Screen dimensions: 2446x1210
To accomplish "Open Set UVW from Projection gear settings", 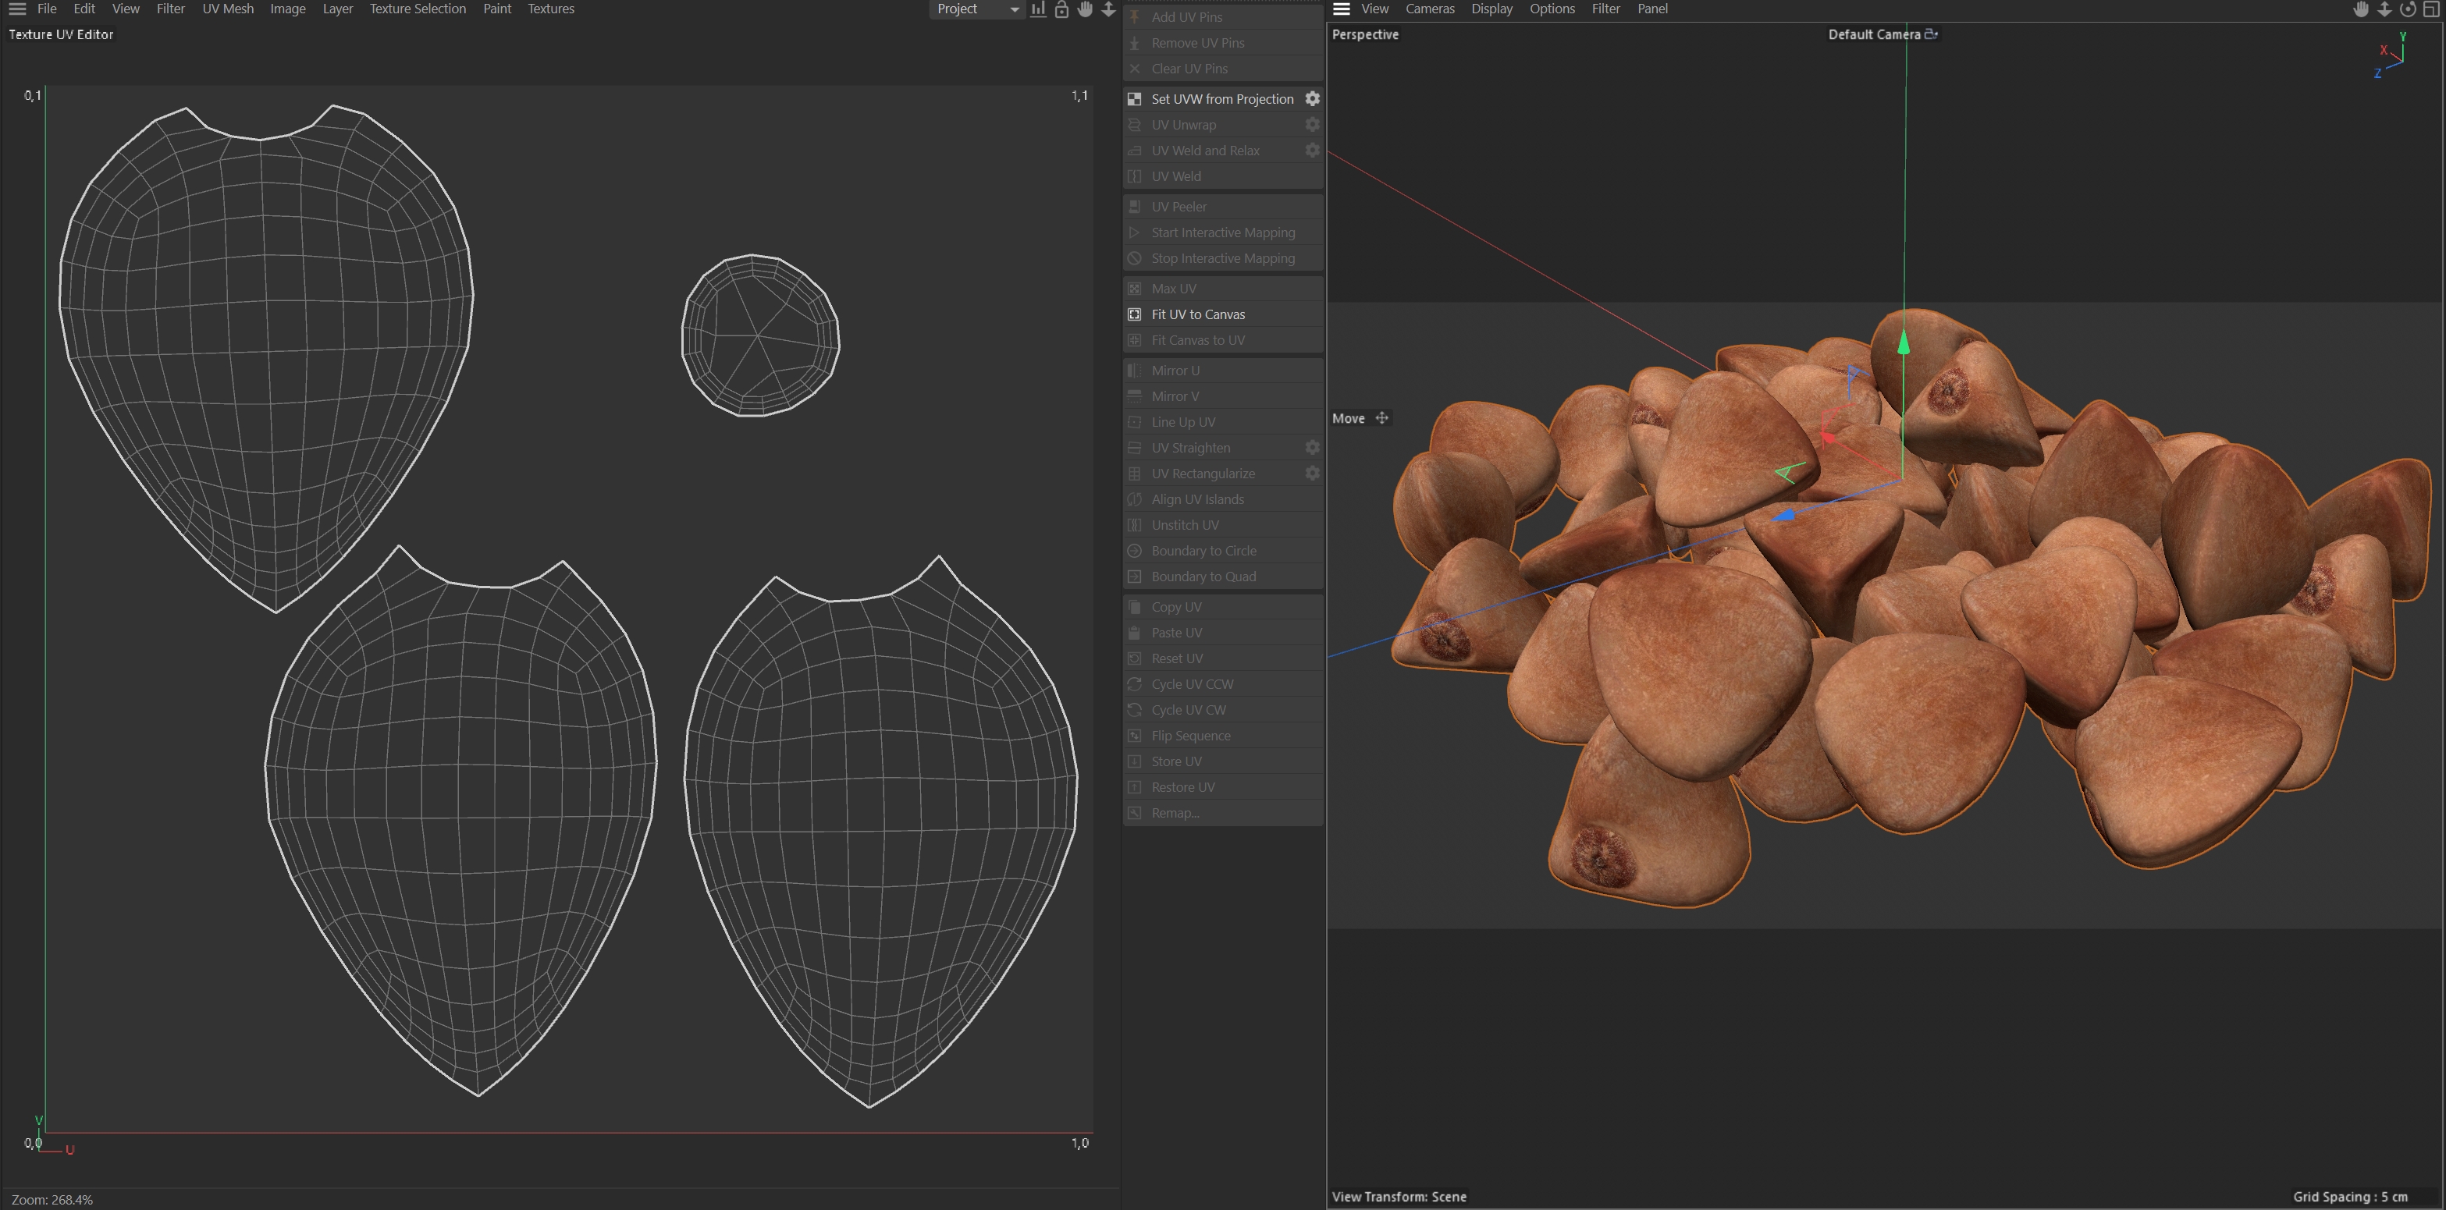I will (1312, 99).
